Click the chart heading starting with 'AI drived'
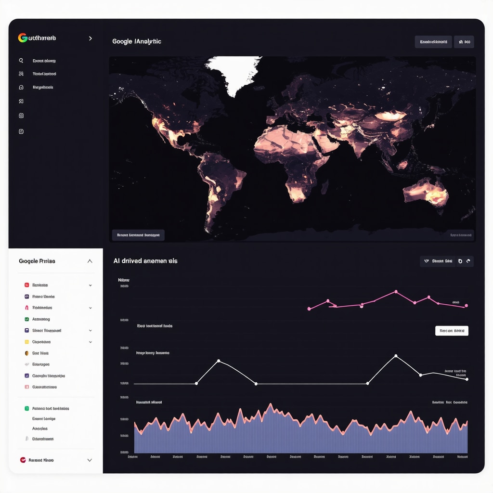The image size is (493, 493). pyautogui.click(x=145, y=261)
